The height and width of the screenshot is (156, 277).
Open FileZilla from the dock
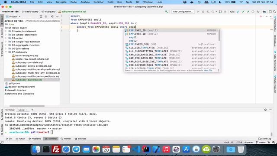pos(56,149)
